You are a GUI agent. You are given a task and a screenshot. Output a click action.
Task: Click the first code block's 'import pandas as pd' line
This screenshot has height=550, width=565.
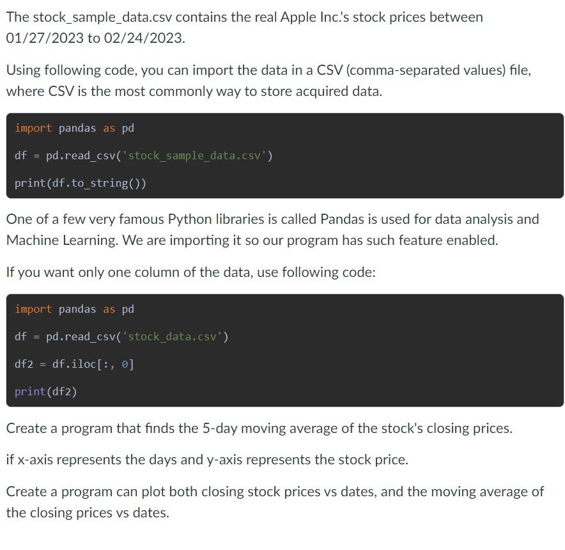click(x=74, y=129)
